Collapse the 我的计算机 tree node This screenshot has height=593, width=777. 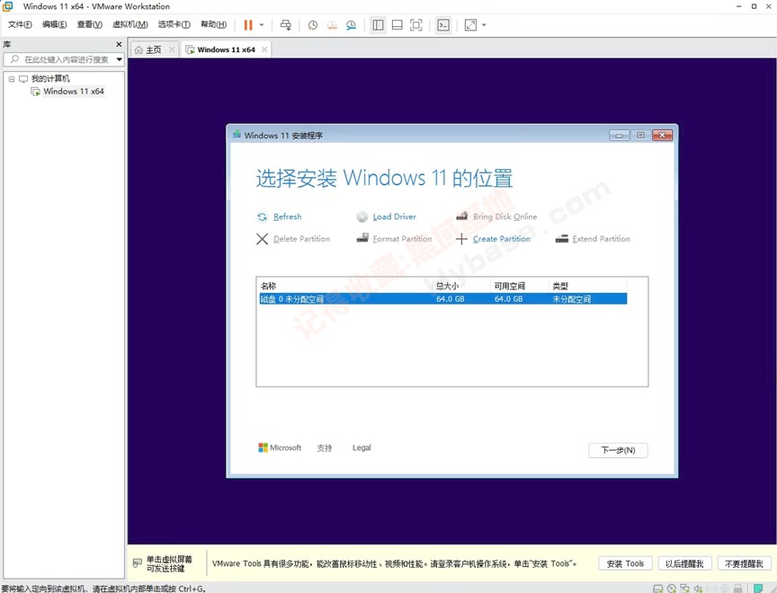12,79
